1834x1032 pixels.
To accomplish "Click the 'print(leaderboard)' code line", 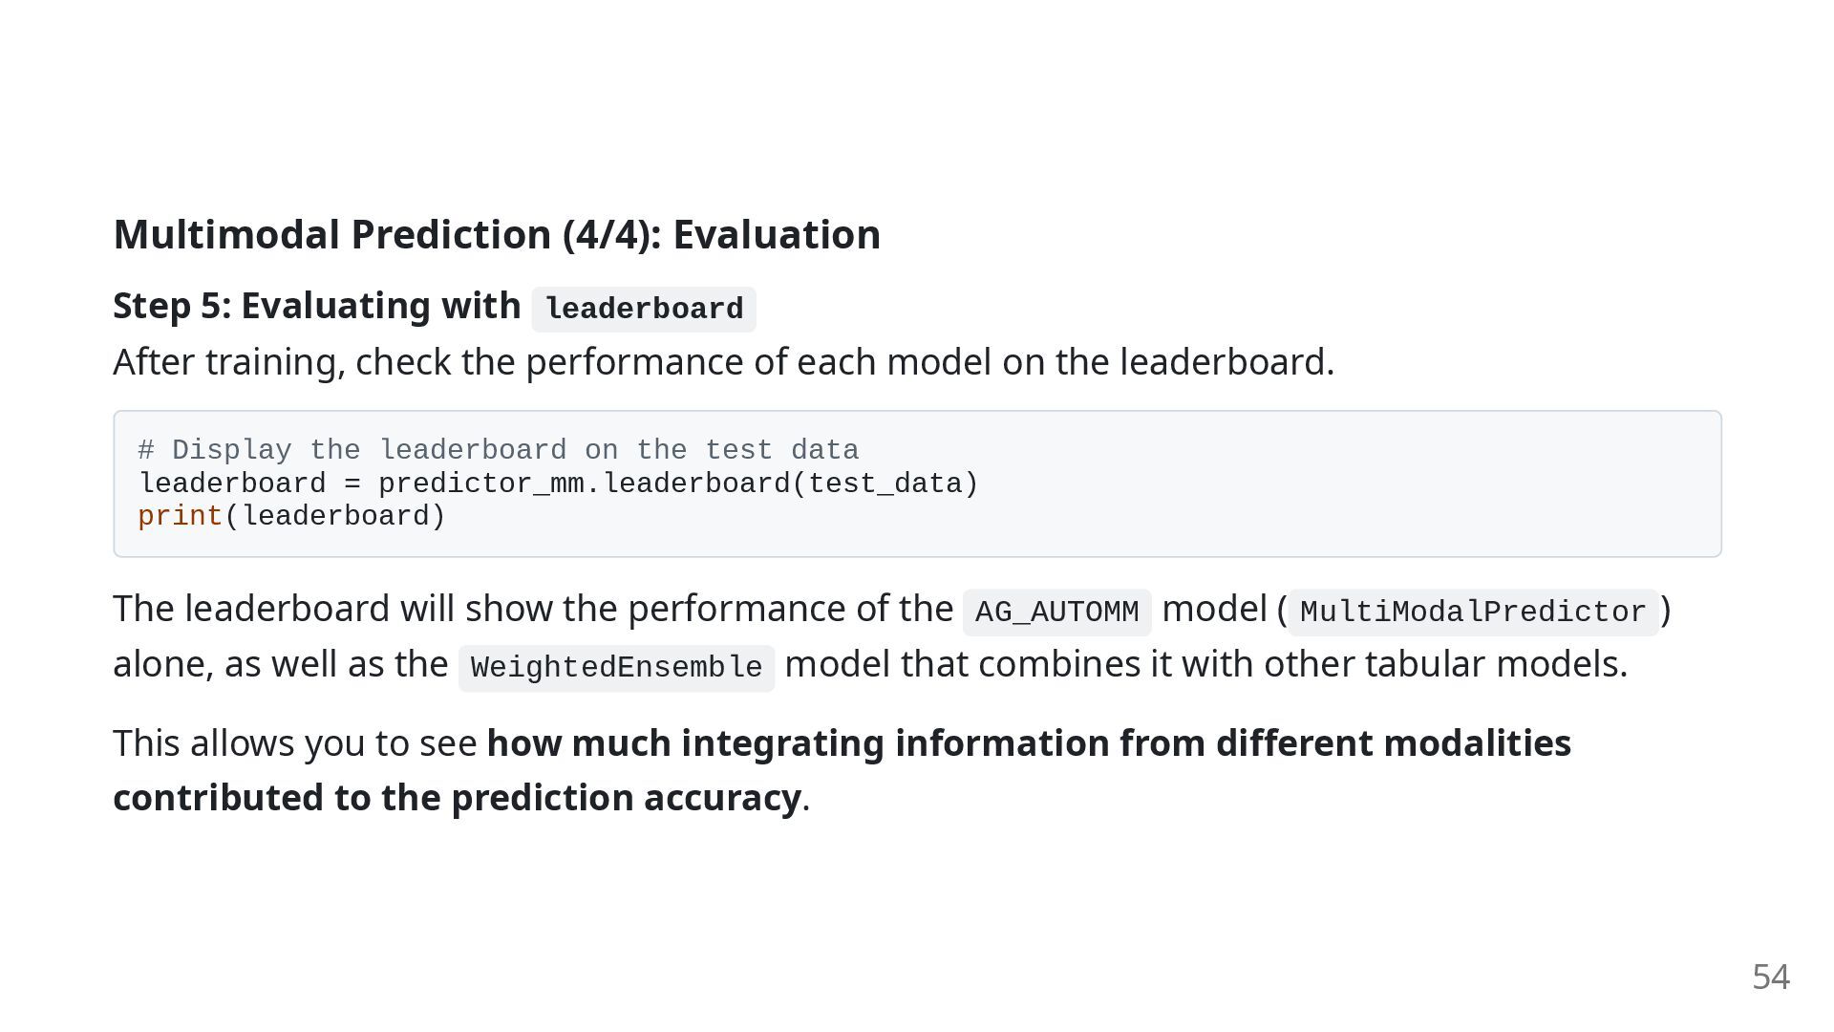I will tap(292, 516).
